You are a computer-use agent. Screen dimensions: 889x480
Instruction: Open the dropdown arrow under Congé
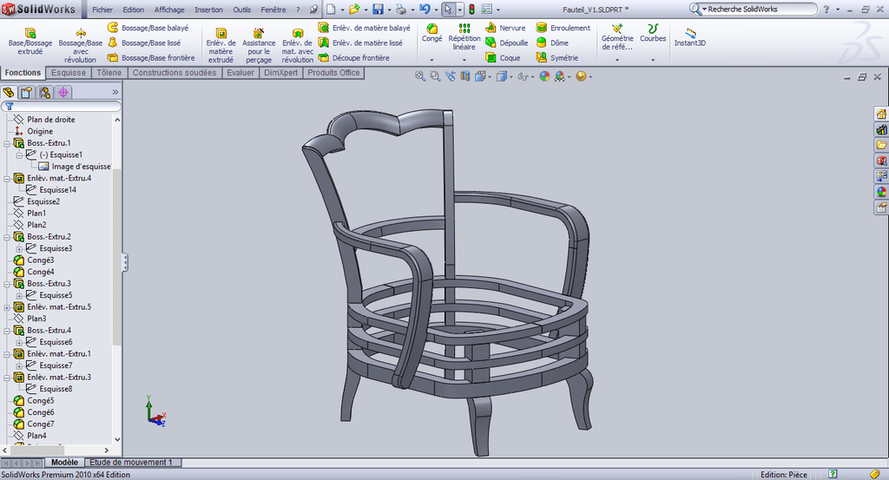(431, 59)
